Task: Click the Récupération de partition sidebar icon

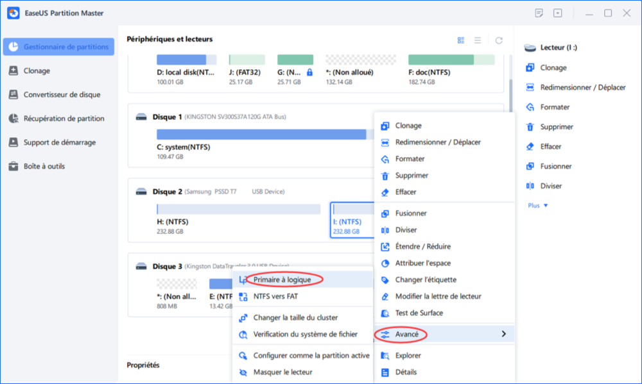Action: point(13,119)
